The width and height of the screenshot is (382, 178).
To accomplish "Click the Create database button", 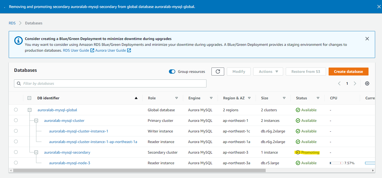I will pyautogui.click(x=348, y=72).
